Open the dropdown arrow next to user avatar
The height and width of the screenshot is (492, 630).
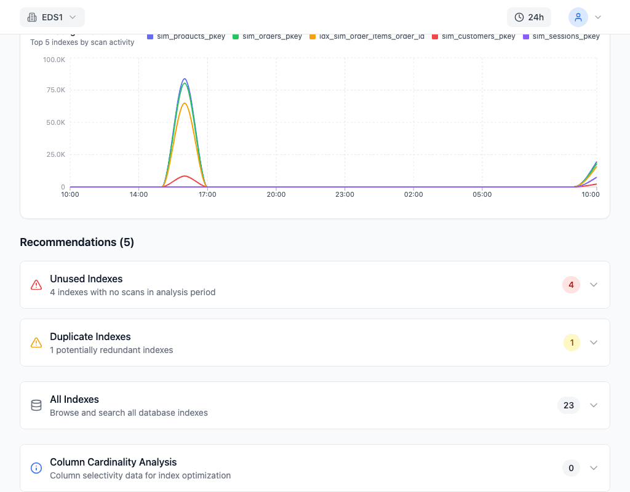(597, 17)
